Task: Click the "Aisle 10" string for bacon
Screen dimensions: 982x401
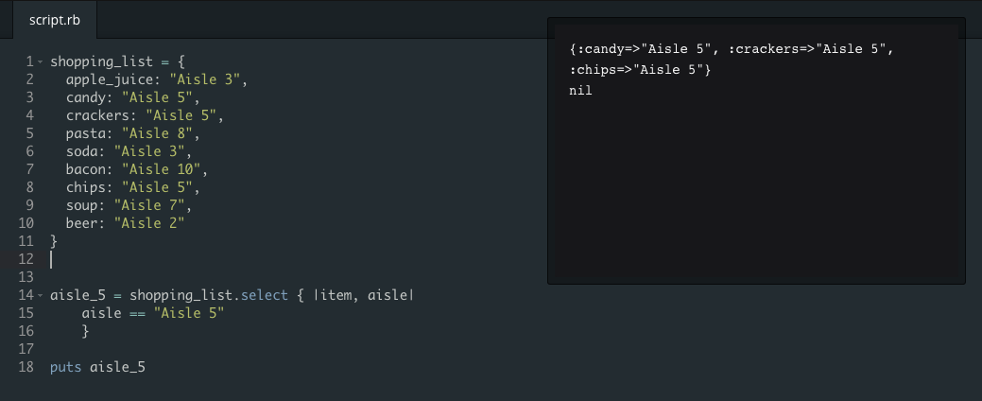Action: (161, 169)
